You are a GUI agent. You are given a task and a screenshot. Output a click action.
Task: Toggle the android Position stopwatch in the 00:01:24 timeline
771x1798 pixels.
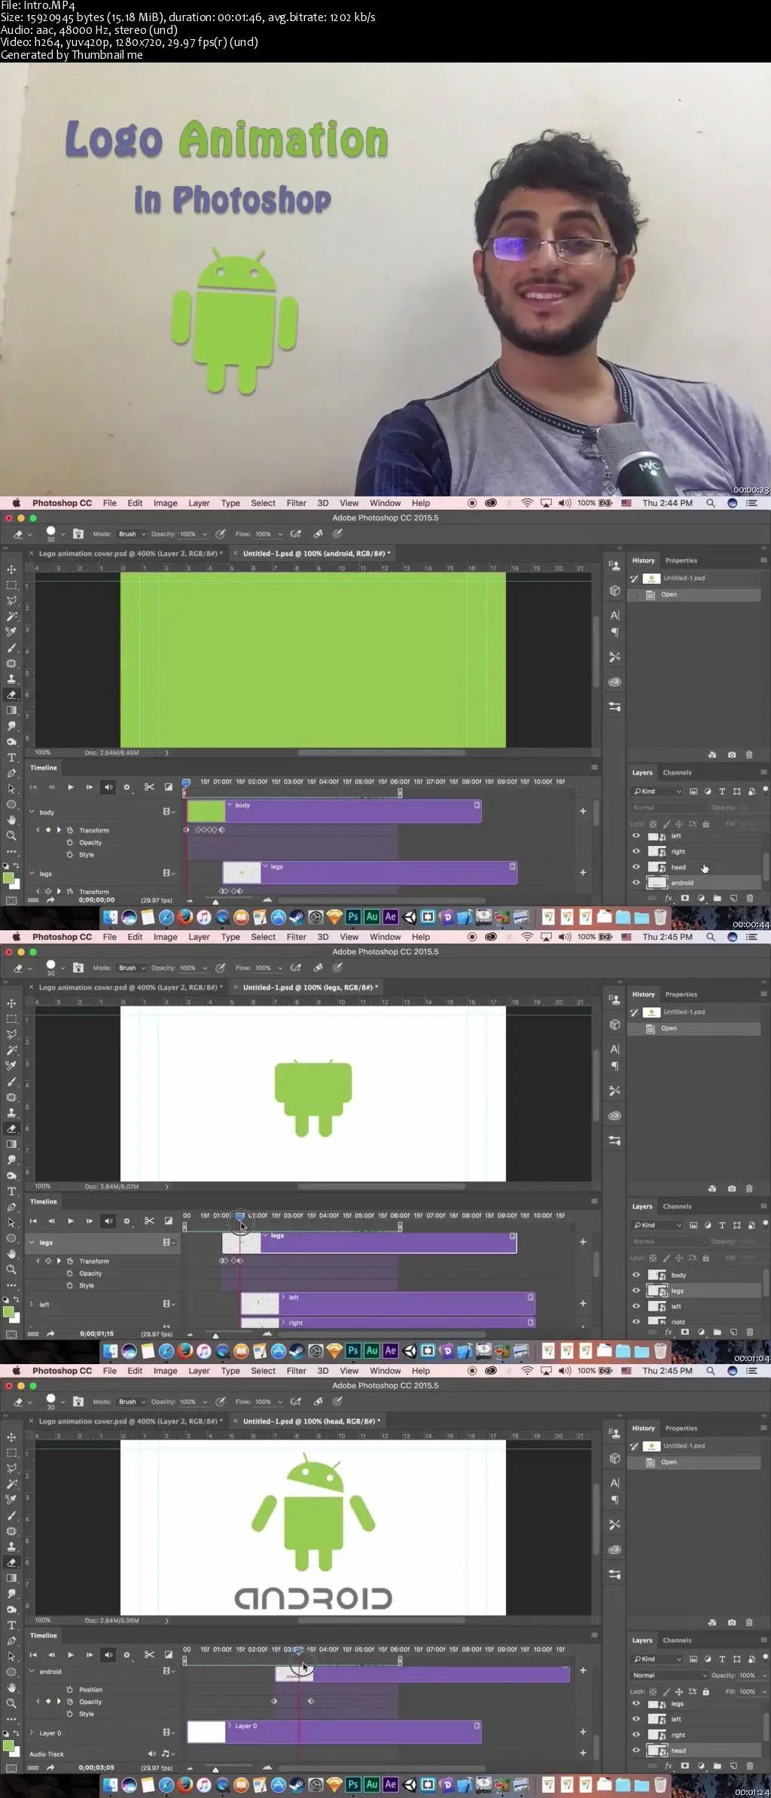pos(70,1690)
